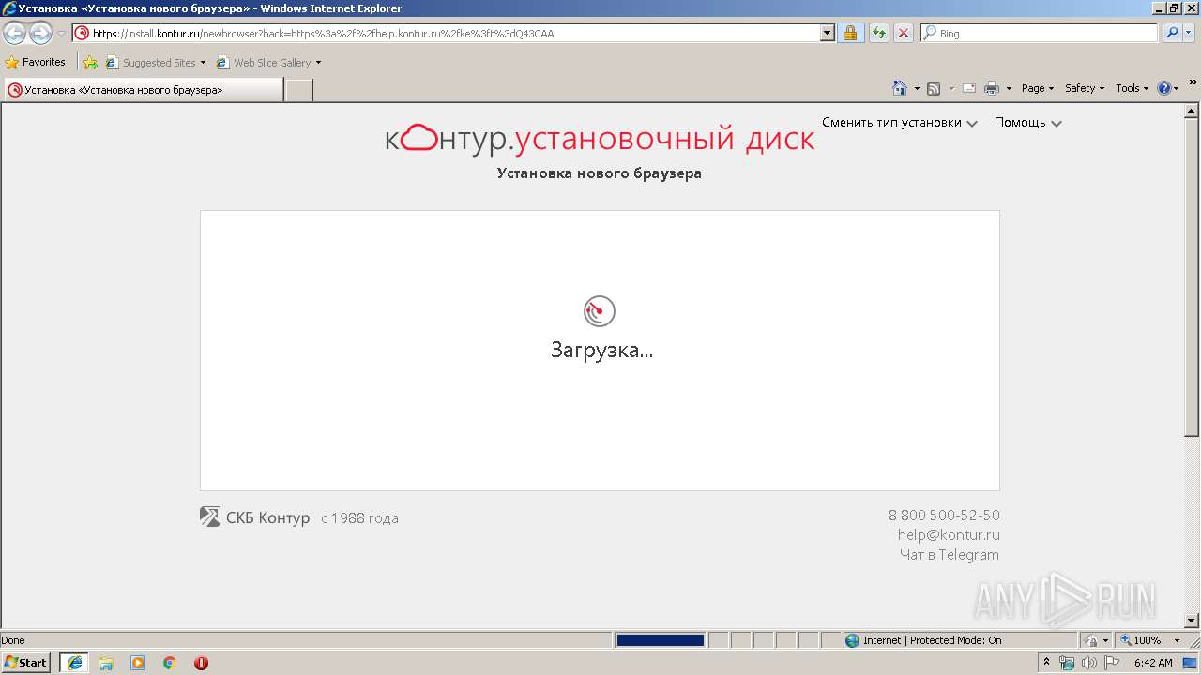Open the Tools menu
This screenshot has height=675, width=1201.
(1132, 88)
